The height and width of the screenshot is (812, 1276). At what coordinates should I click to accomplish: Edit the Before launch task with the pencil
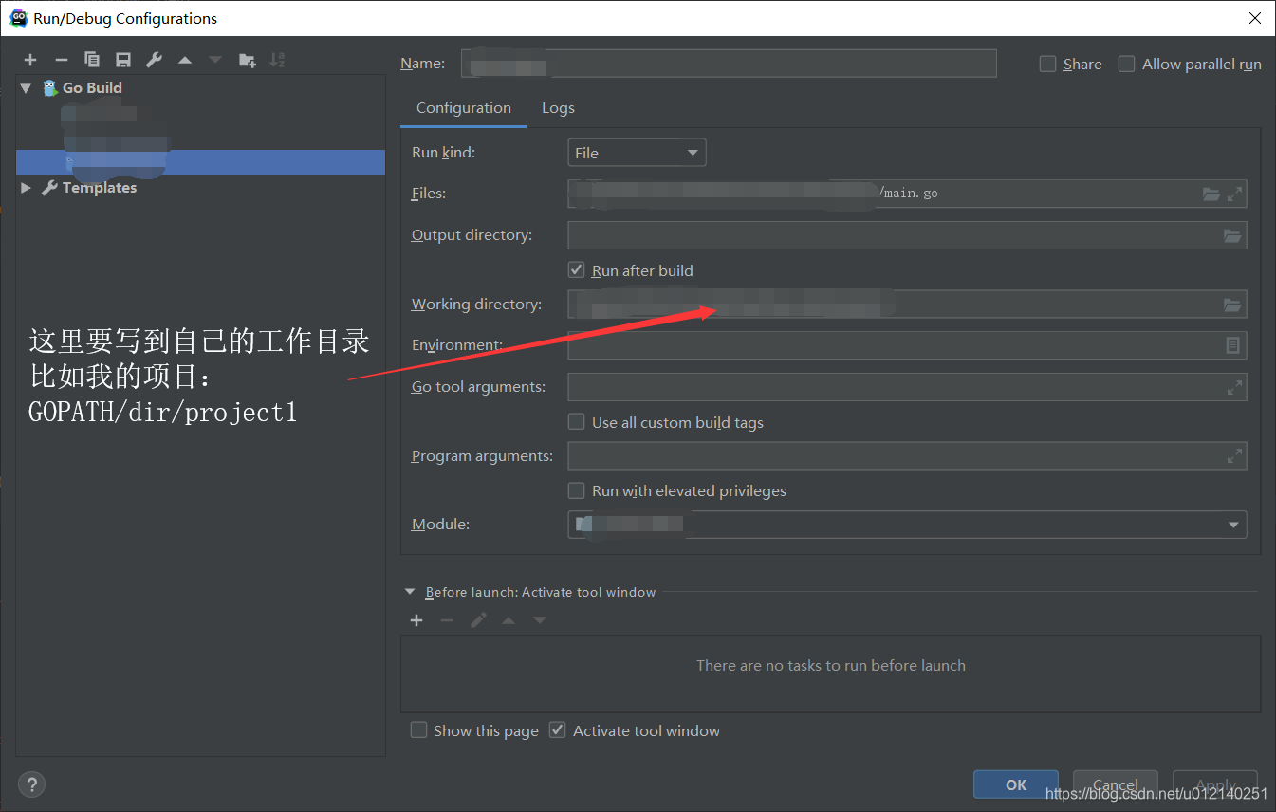(478, 620)
